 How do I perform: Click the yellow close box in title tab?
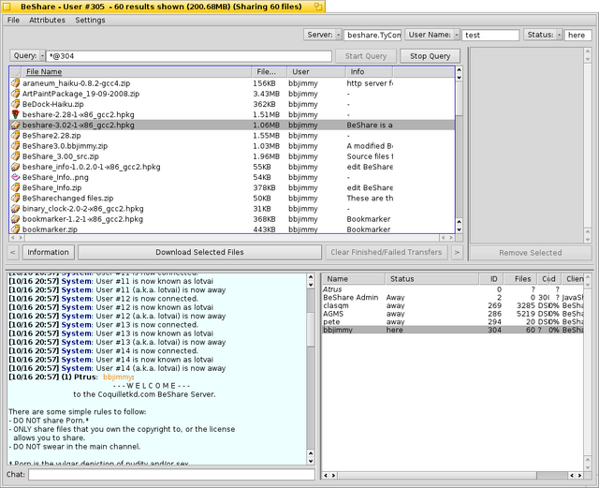7,7
